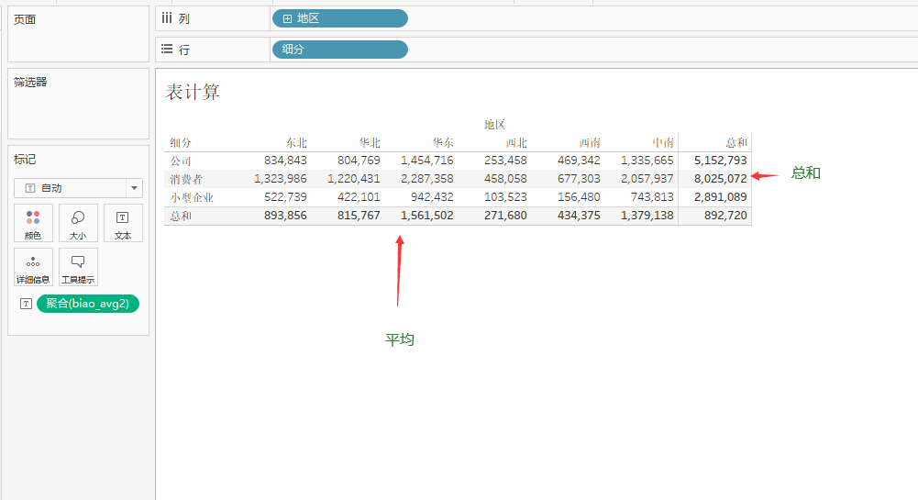This screenshot has height=500, width=918.
Task: Click the 细分 column header label
Action: coord(181,143)
